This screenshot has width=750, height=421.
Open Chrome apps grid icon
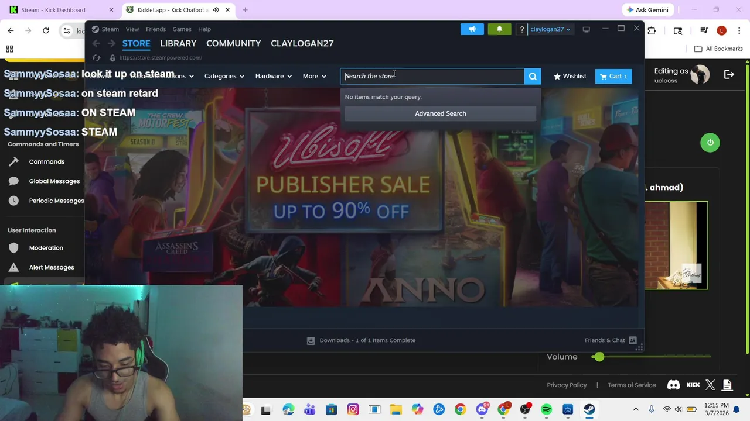coord(9,49)
